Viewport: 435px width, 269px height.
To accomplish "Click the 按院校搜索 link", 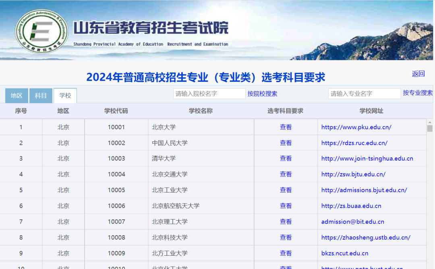I will click(x=263, y=94).
